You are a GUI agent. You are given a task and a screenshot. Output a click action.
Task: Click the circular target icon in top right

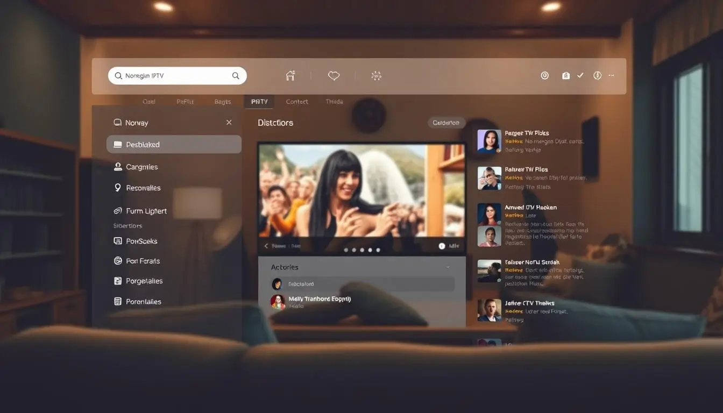pos(544,76)
